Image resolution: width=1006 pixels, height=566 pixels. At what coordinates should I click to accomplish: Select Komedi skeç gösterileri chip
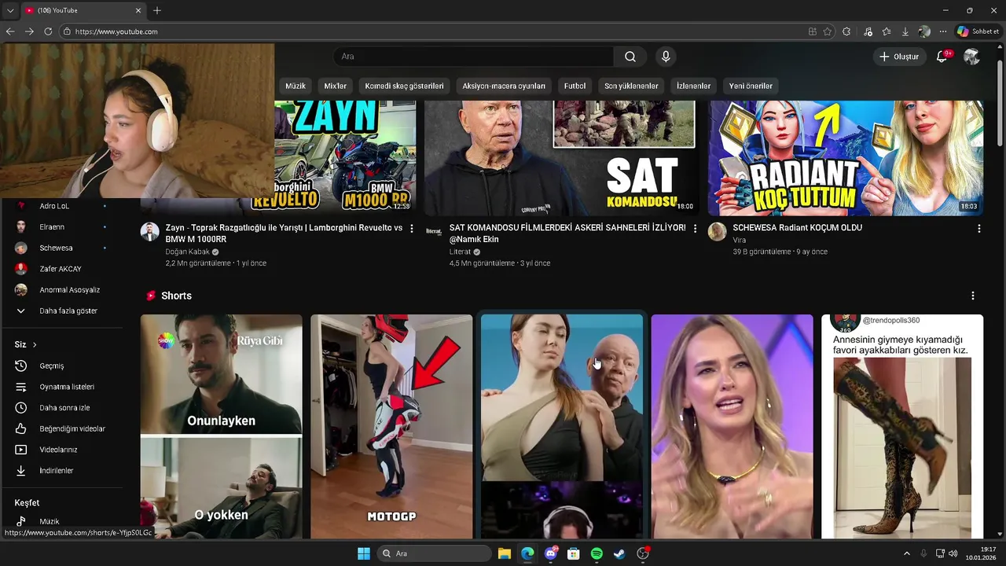tap(404, 86)
